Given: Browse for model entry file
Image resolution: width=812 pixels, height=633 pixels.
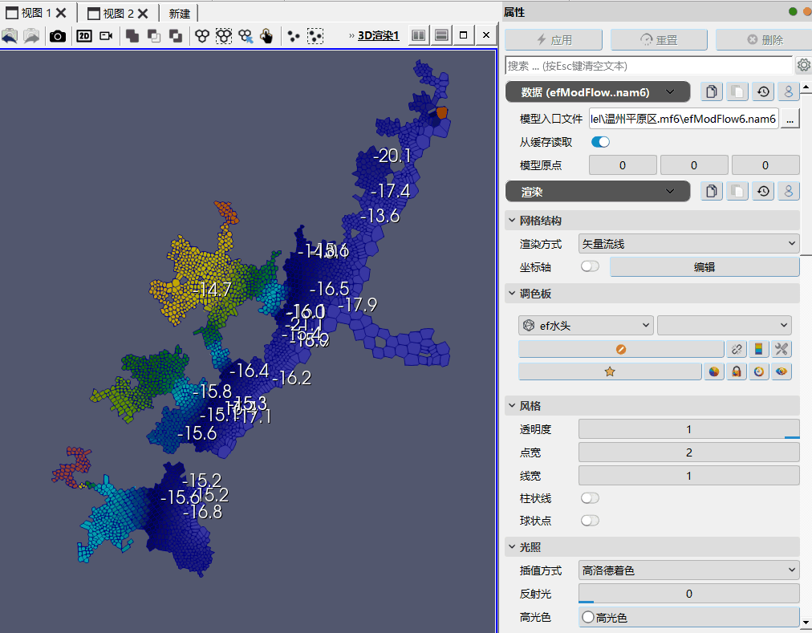Looking at the screenshot, I should click(x=790, y=119).
